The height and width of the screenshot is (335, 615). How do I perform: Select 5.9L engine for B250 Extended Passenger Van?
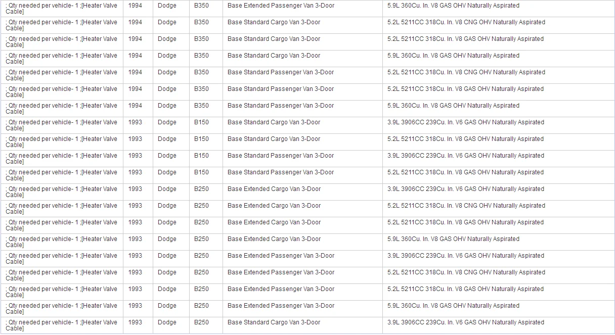[453, 306]
